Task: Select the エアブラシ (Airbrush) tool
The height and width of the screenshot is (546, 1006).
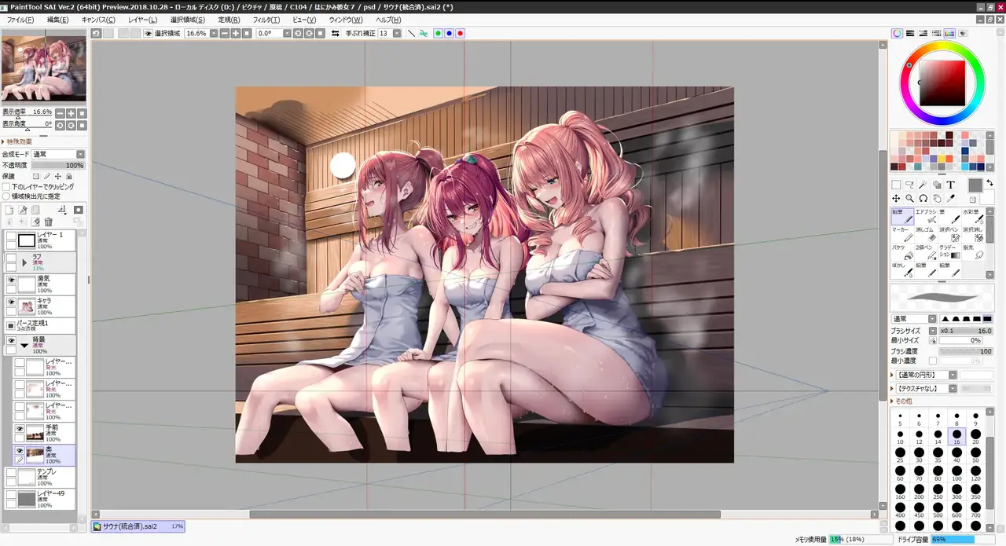Action: 926,216
